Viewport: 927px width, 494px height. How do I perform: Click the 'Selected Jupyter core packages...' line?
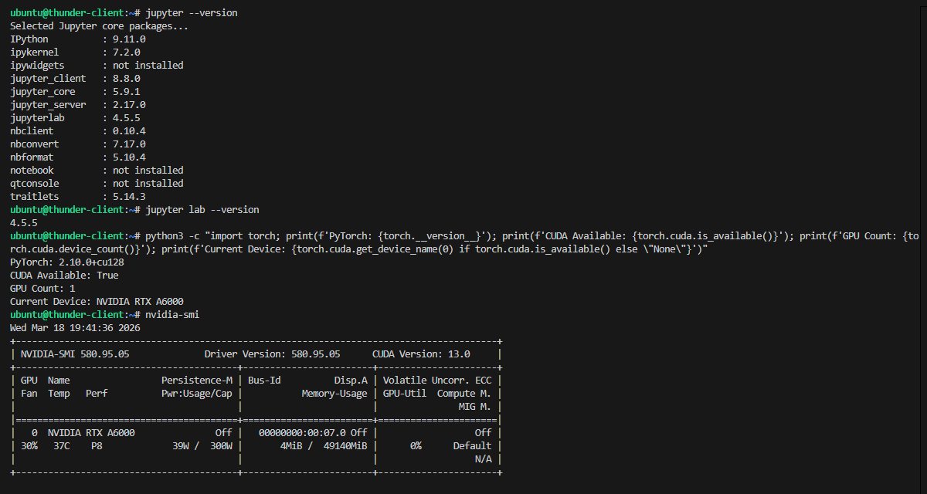point(99,26)
